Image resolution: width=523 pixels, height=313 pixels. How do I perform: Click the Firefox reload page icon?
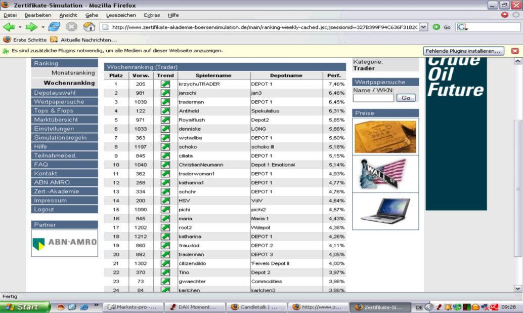tap(55, 27)
